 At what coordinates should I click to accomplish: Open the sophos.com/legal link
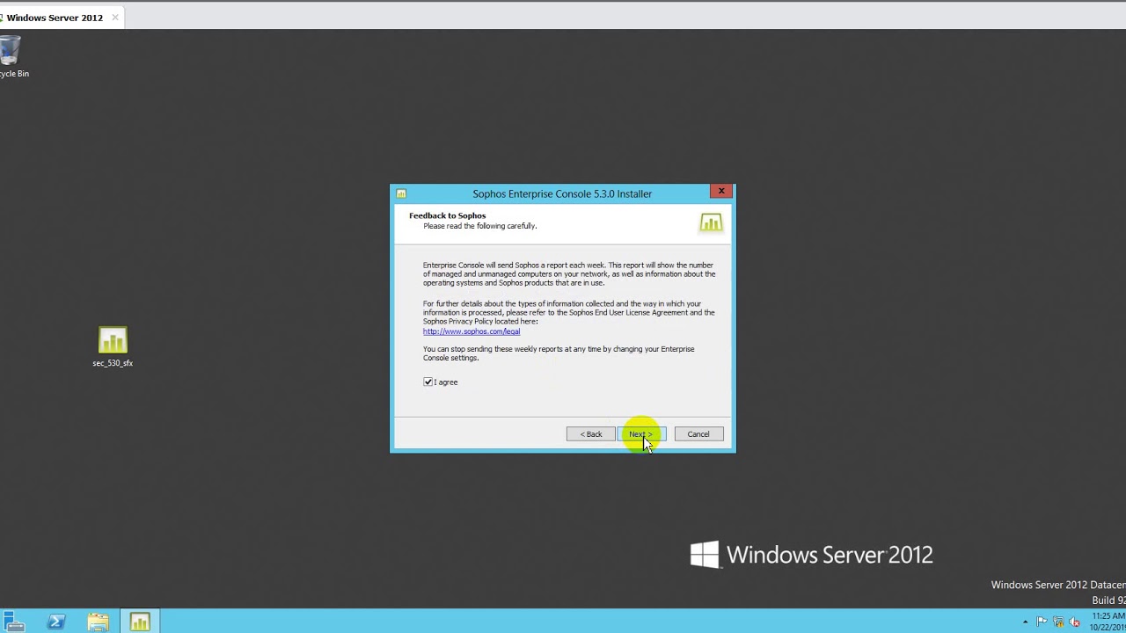[x=472, y=331]
